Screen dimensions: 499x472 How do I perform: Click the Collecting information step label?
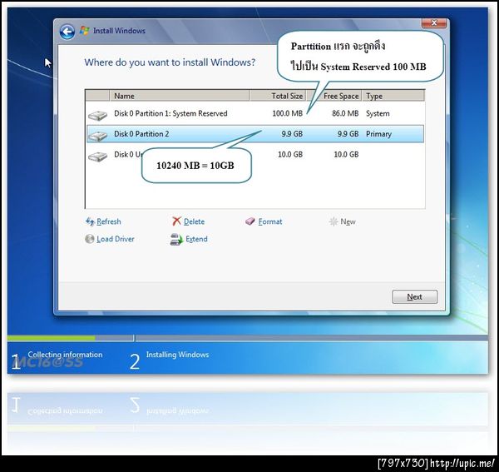click(65, 355)
